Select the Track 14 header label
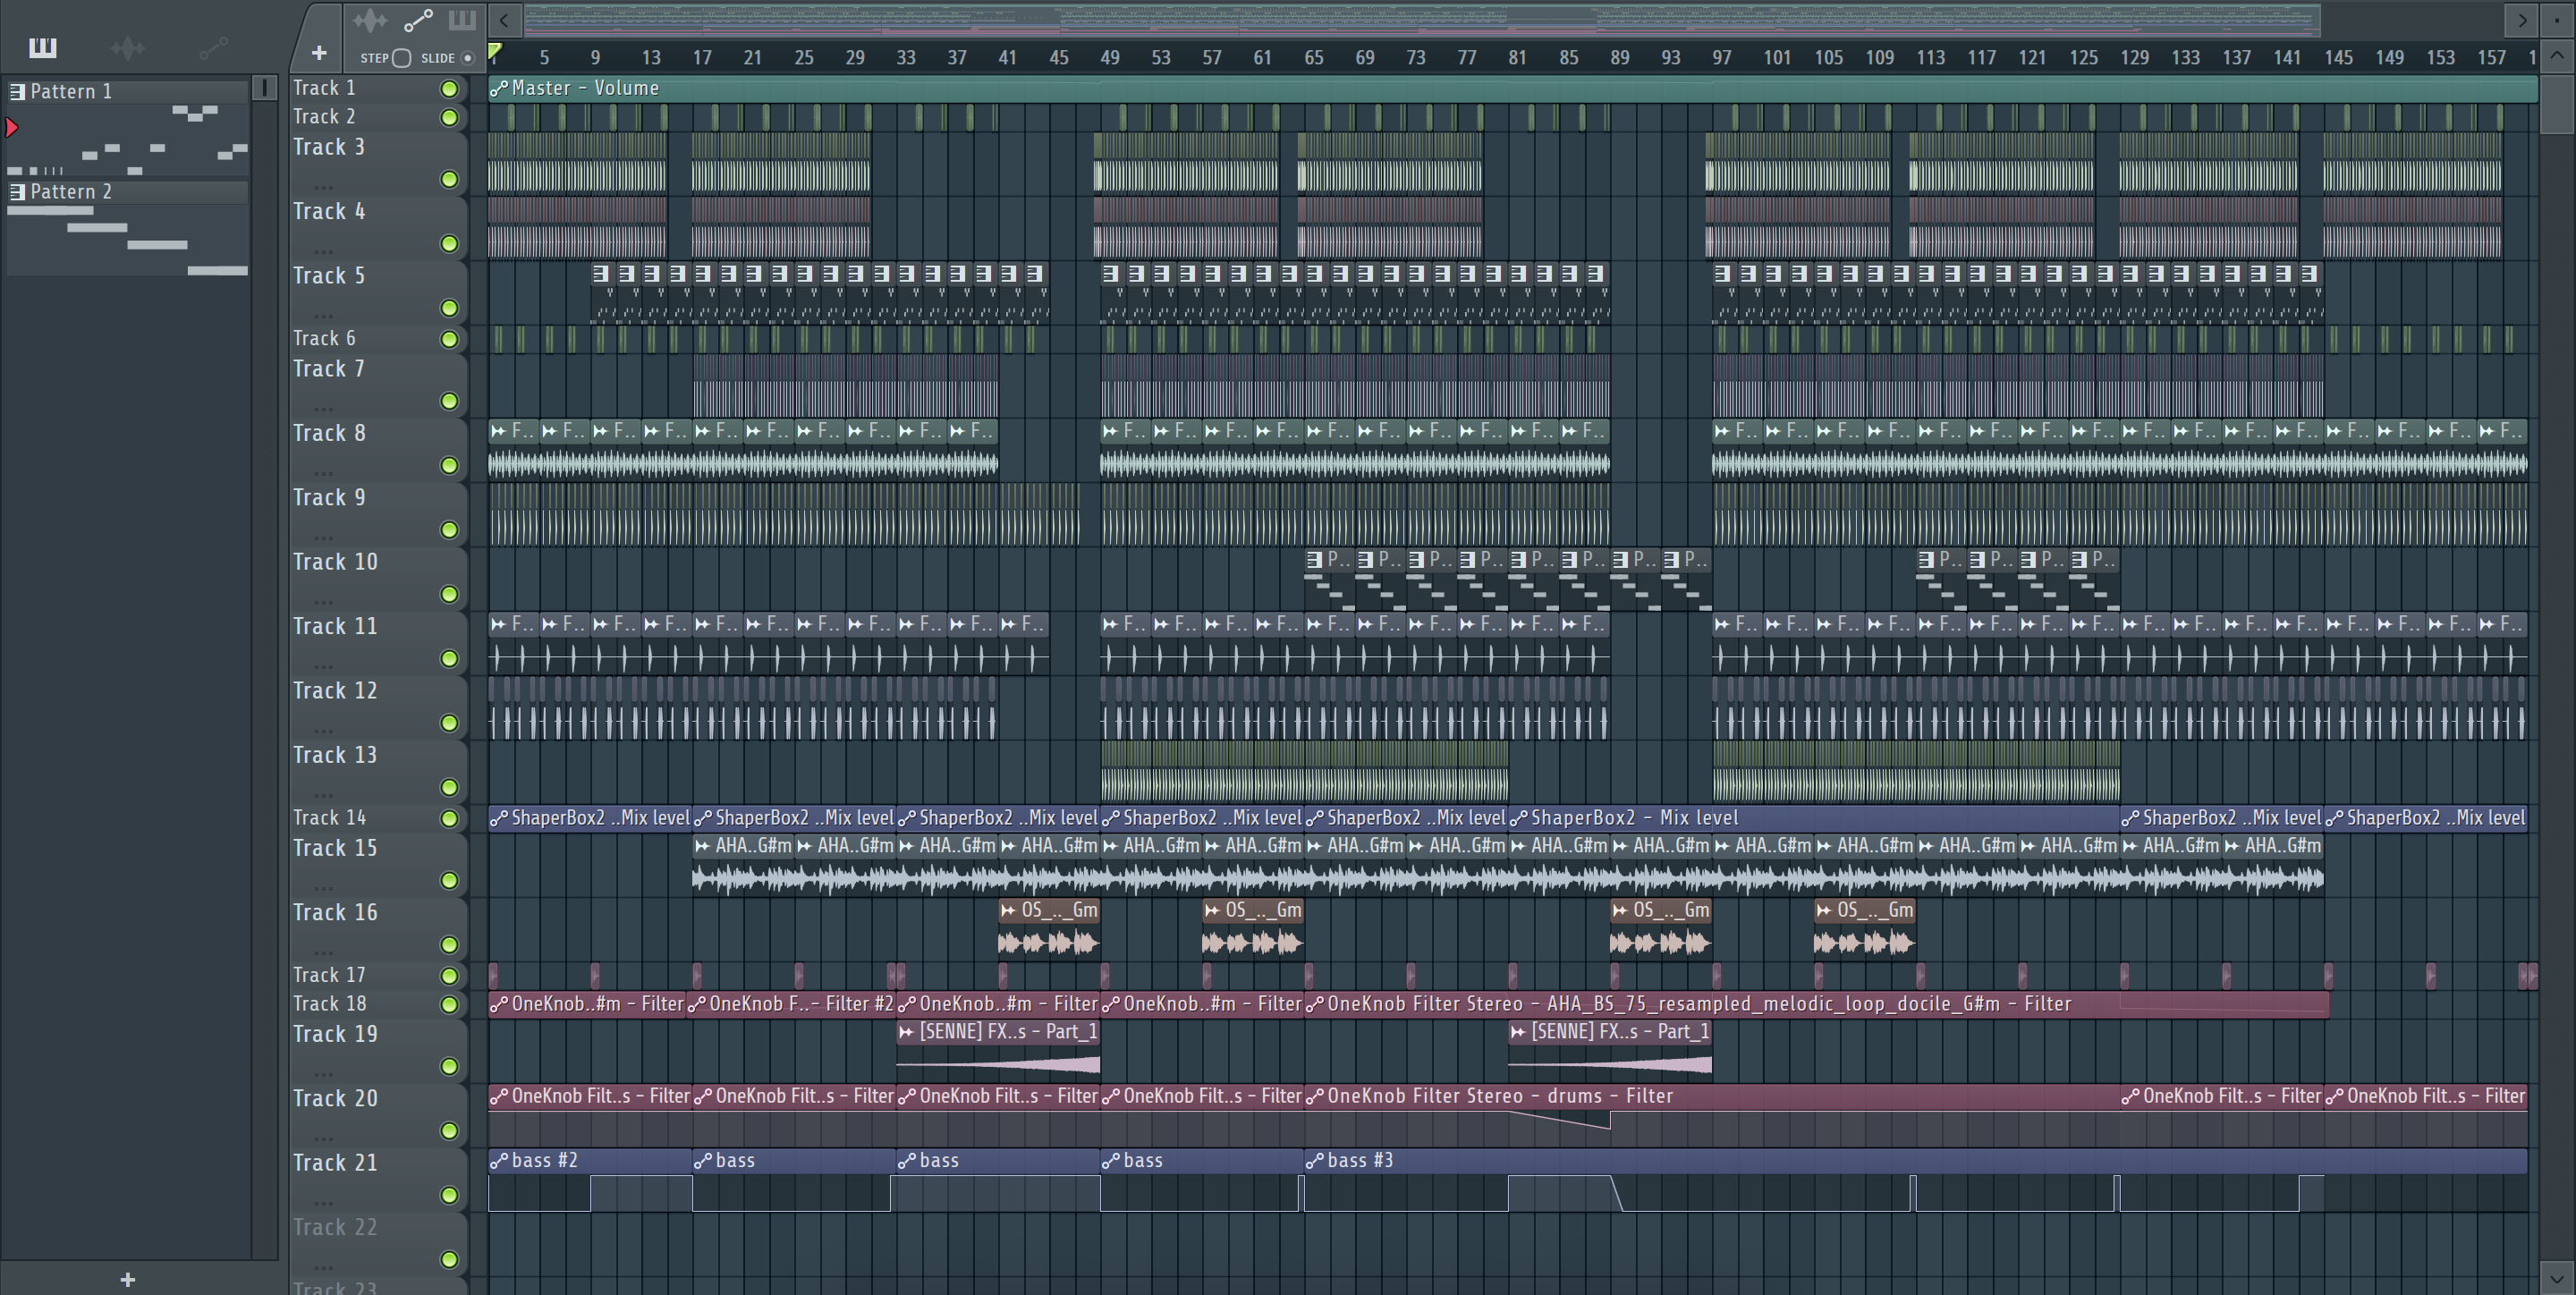Image resolution: width=2576 pixels, height=1295 pixels. point(330,818)
